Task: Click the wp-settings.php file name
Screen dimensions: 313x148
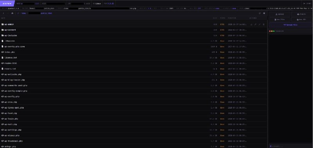Action: tap(13, 130)
